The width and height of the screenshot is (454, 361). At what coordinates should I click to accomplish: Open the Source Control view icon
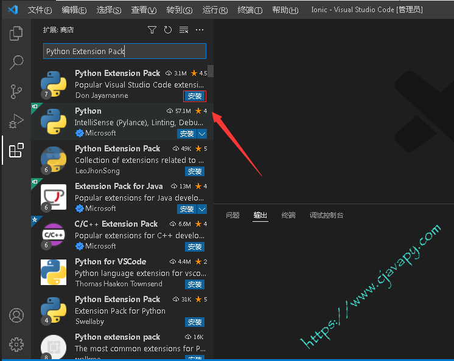pyautogui.click(x=16, y=92)
